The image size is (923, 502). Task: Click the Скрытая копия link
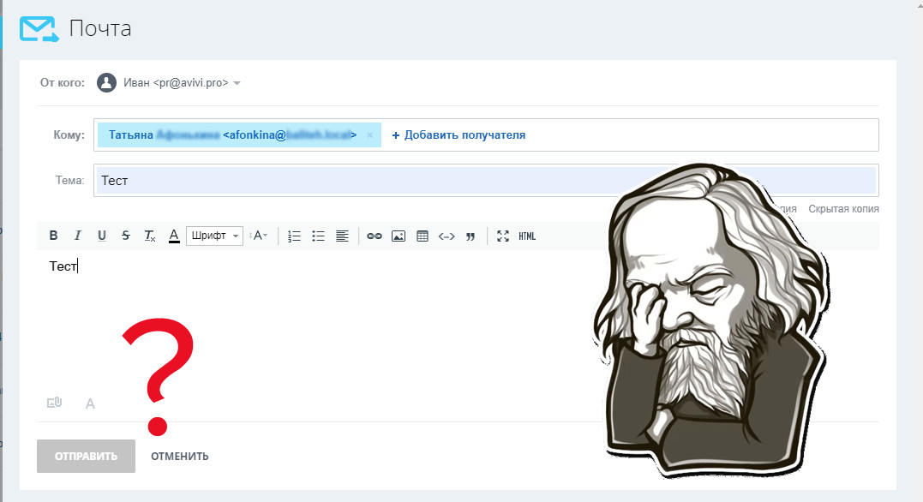tap(843, 209)
